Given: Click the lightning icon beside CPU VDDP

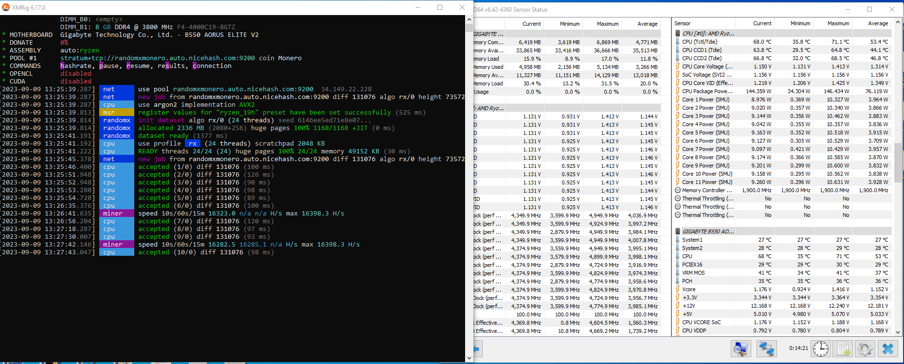Looking at the screenshot, I should click(x=677, y=331).
